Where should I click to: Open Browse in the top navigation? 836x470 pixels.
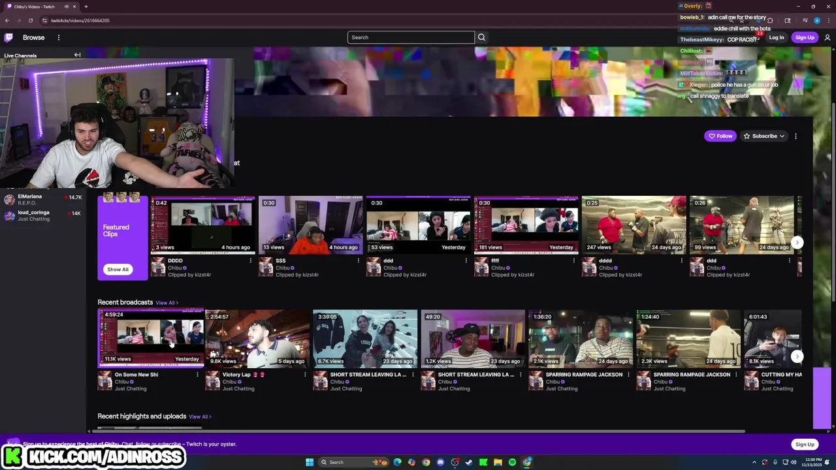coord(33,37)
